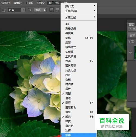Open the 动作 panel entry

click(x=79, y=38)
